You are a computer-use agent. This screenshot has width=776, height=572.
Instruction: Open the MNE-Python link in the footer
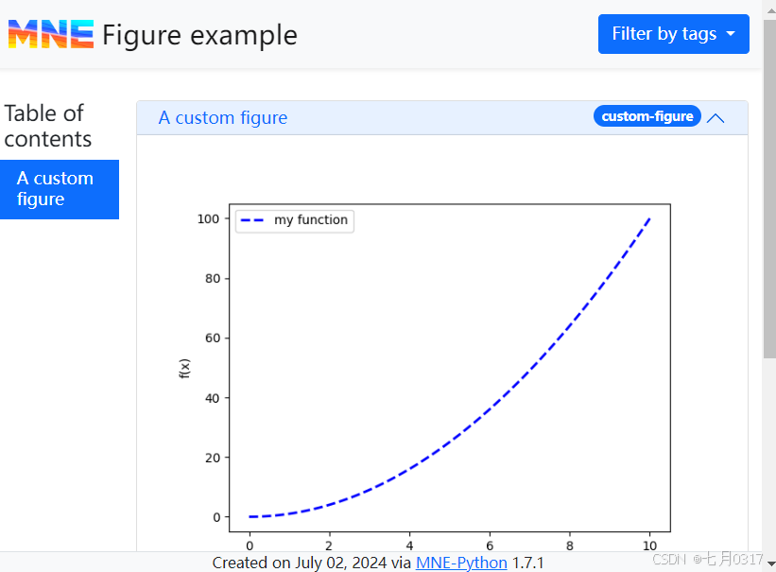point(461,563)
